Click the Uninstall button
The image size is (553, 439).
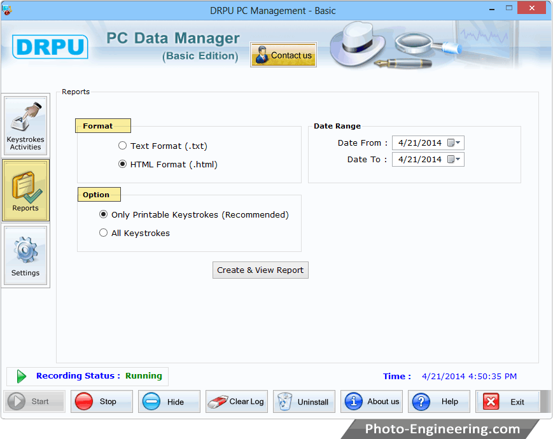pyautogui.click(x=304, y=401)
